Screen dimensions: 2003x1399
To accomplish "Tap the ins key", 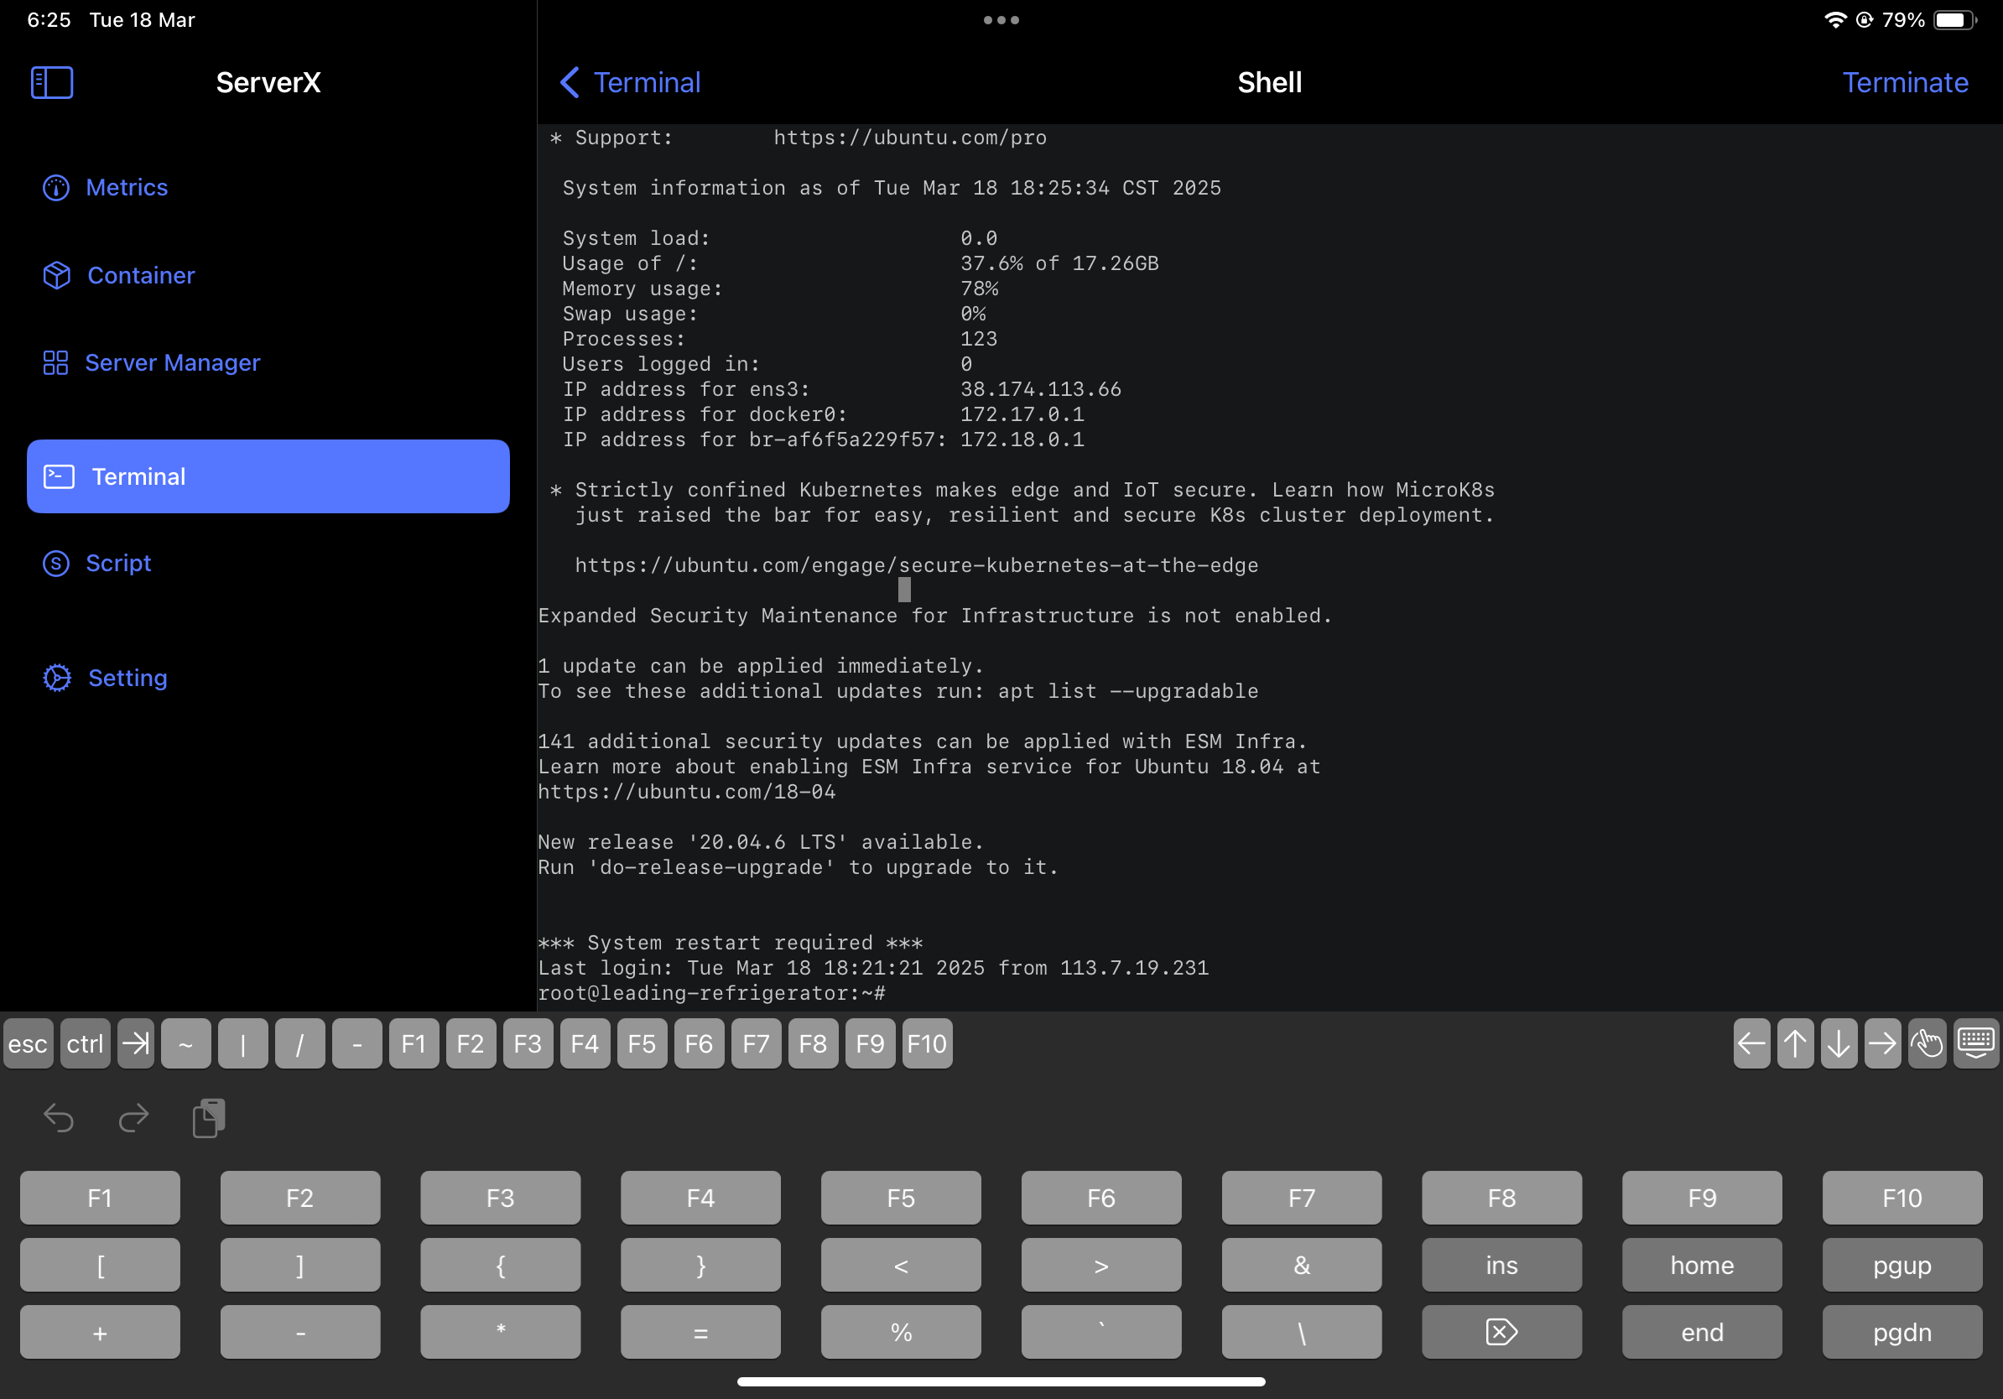I will click(x=1501, y=1265).
